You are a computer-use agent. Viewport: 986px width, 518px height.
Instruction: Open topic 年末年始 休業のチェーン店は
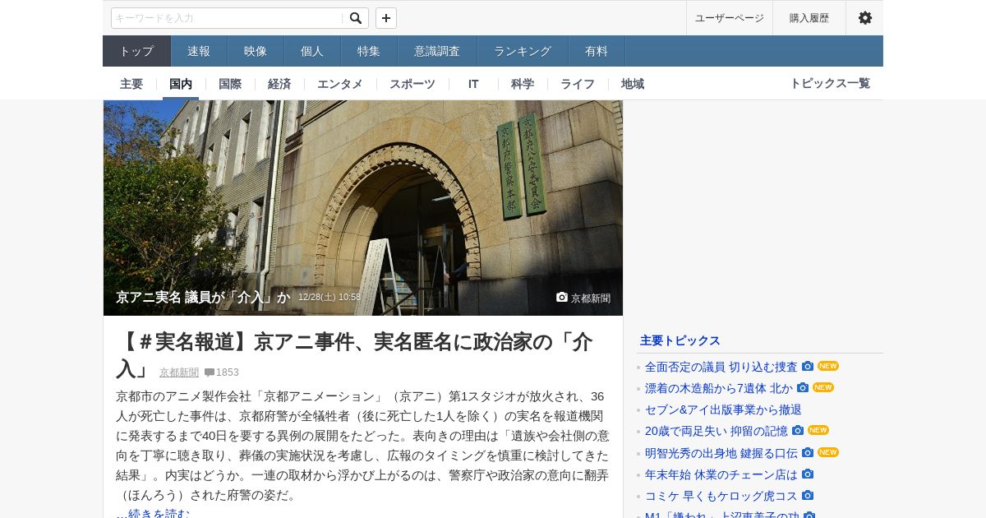pyautogui.click(x=721, y=474)
